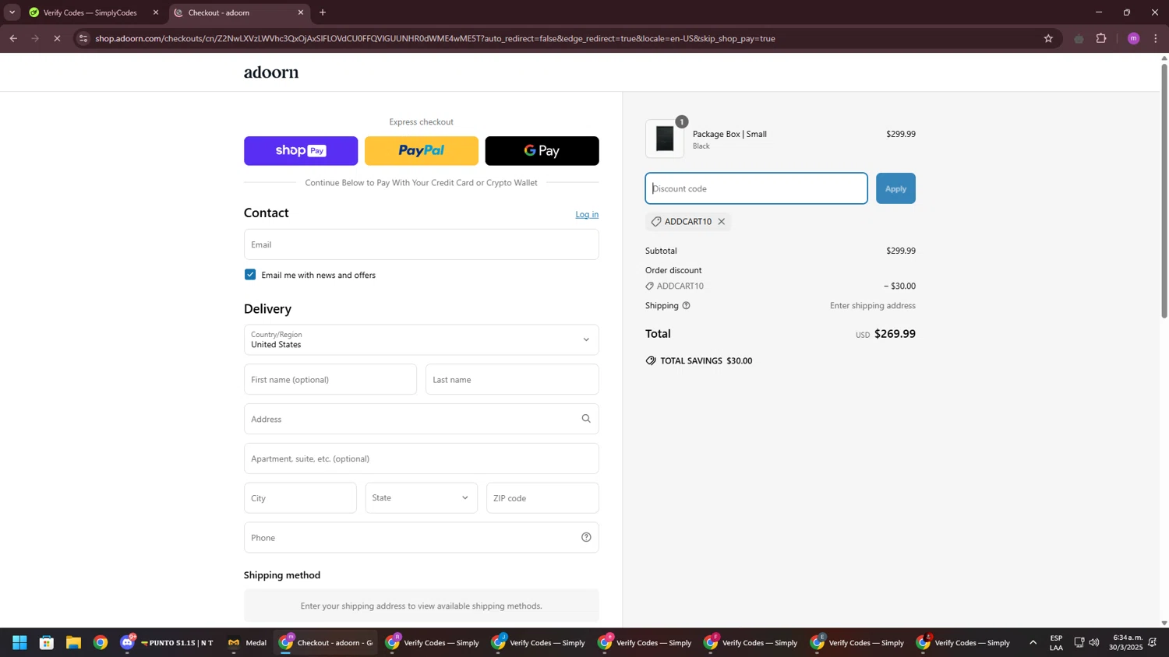Viewport: 1169px width, 657px height.
Task: Click the address search magnifier icon
Action: pos(586,419)
